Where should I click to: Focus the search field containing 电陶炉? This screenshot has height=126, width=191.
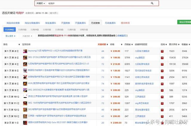tap(98, 3)
